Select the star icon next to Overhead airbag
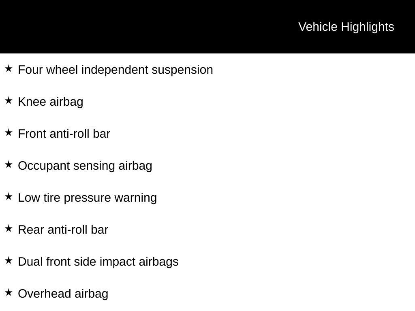The width and height of the screenshot is (415, 311). (x=9, y=293)
